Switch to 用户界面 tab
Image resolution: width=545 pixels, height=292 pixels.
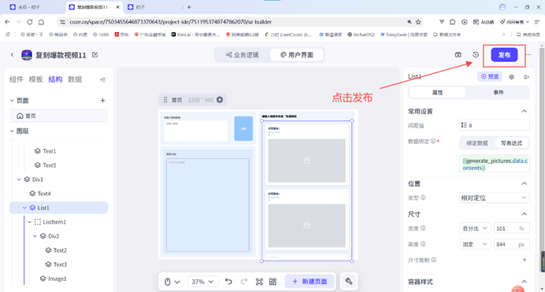tap(296, 55)
